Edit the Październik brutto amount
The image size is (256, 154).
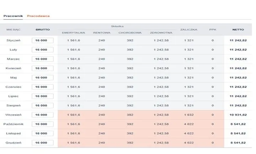point(43,124)
